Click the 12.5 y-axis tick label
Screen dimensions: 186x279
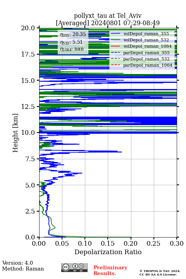pos(28,107)
